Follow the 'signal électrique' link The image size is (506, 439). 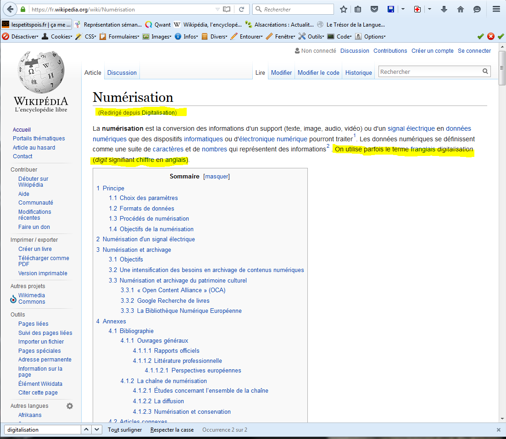(x=411, y=128)
